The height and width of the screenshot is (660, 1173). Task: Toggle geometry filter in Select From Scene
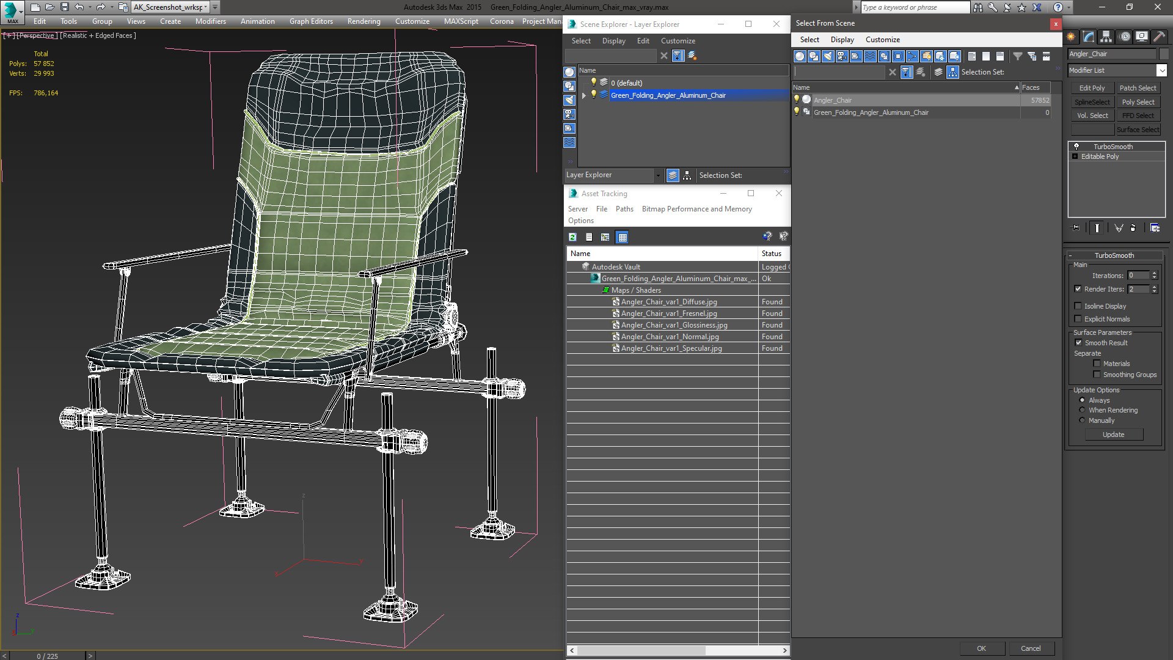click(x=800, y=56)
